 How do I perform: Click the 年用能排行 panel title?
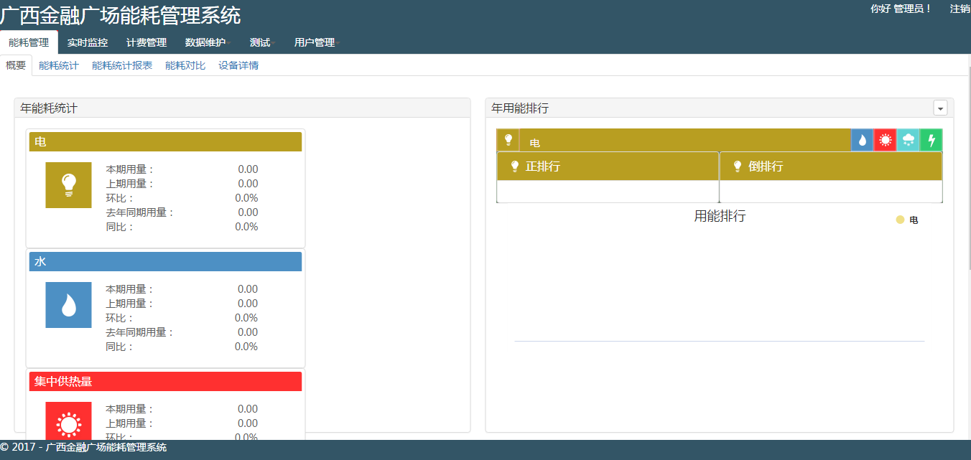[x=520, y=108]
